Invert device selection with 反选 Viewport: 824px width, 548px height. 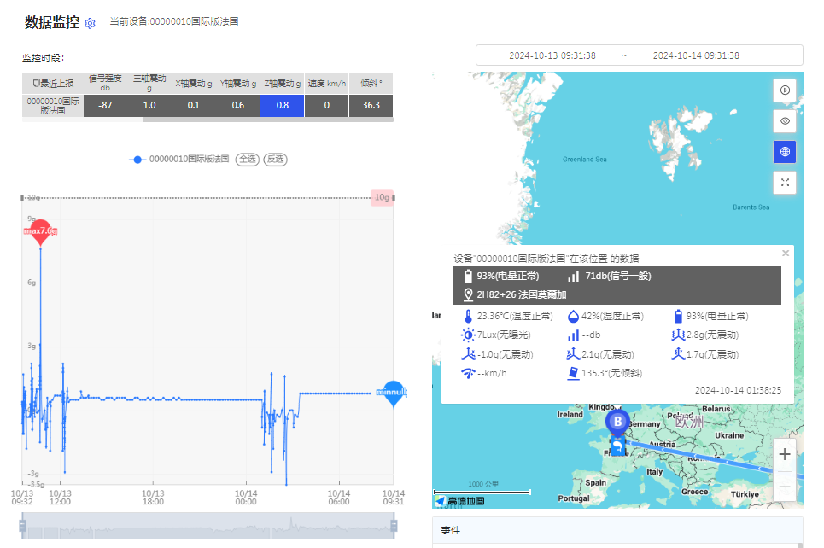(274, 159)
